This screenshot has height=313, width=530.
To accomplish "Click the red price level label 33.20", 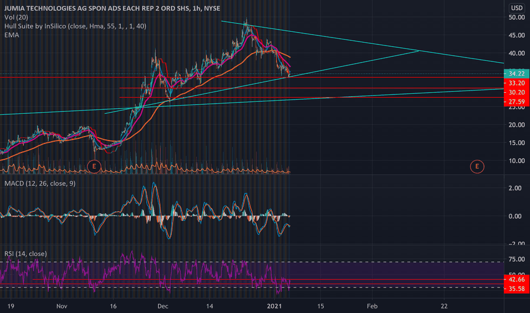I will tap(516, 83).
